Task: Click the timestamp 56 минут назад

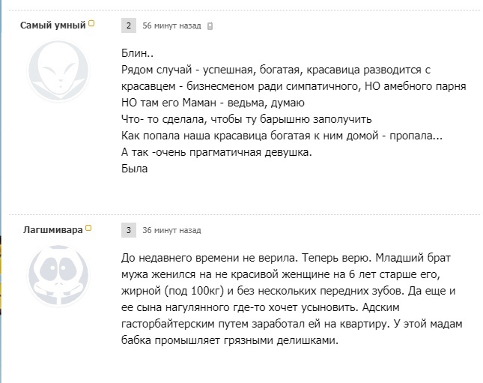Action: [171, 26]
